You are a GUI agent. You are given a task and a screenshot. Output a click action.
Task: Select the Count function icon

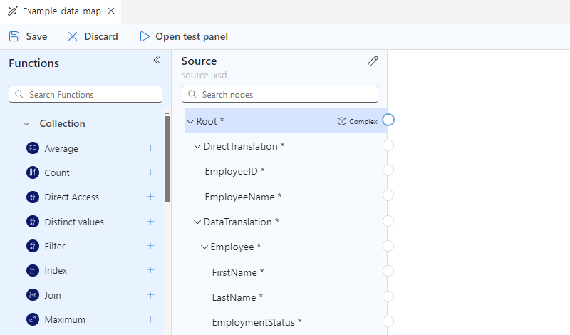[x=33, y=172]
